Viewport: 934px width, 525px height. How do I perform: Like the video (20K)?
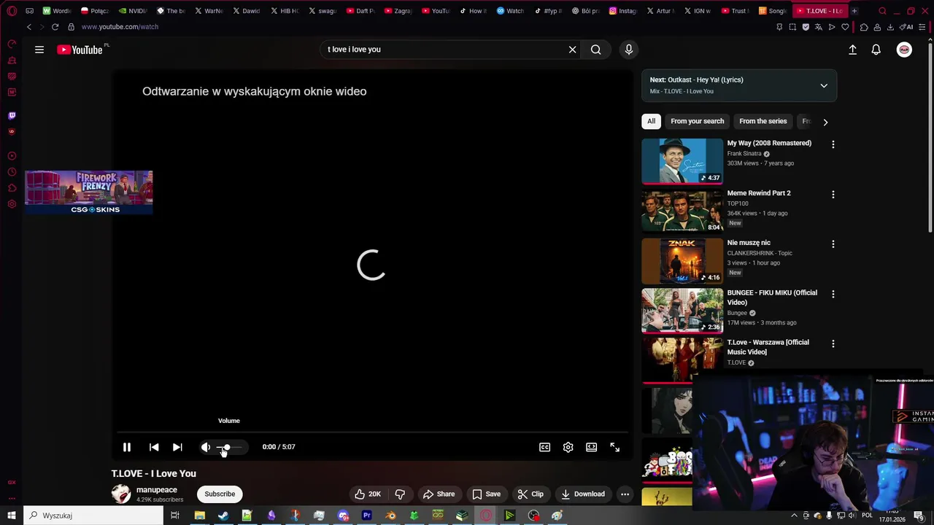click(x=368, y=494)
